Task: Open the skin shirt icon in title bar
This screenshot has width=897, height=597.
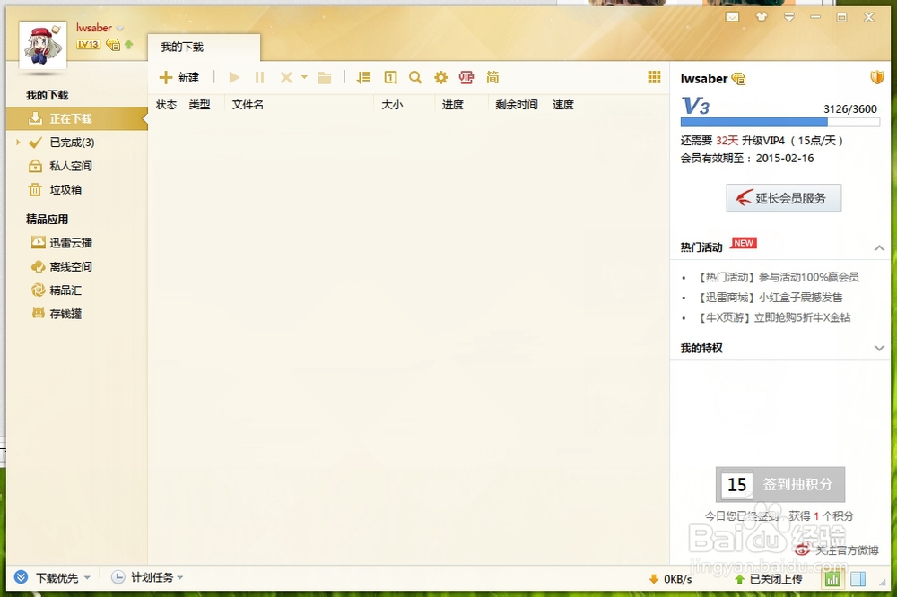Action: [762, 16]
